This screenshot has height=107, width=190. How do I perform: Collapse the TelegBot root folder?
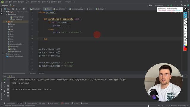point(4,12)
